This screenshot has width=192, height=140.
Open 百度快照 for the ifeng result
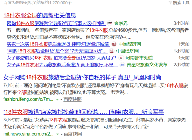pos(73,99)
